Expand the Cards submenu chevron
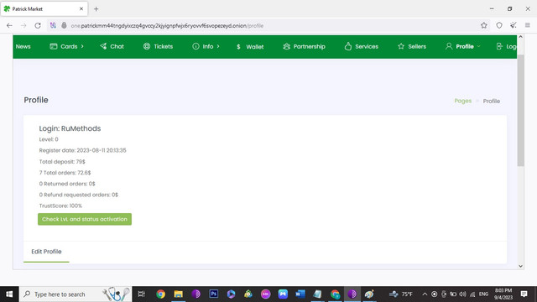The height and width of the screenshot is (302, 537). (82, 46)
